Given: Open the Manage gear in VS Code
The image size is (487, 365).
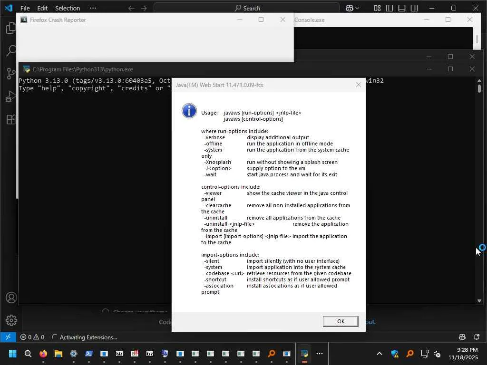Looking at the screenshot, I should click(11, 320).
